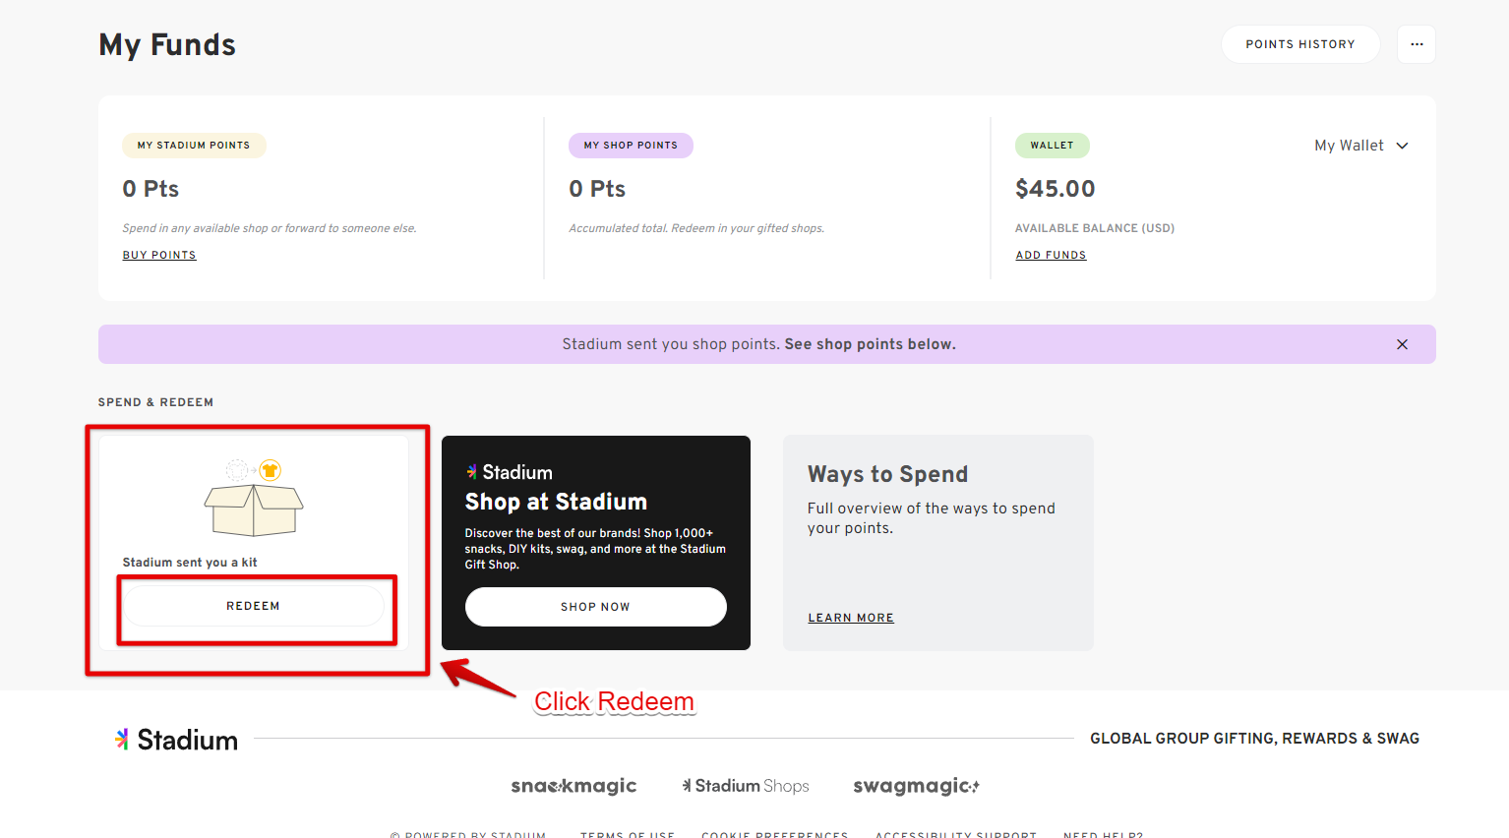Click the Buy Points link
Screen dimensions: 1509x838
[158, 254]
